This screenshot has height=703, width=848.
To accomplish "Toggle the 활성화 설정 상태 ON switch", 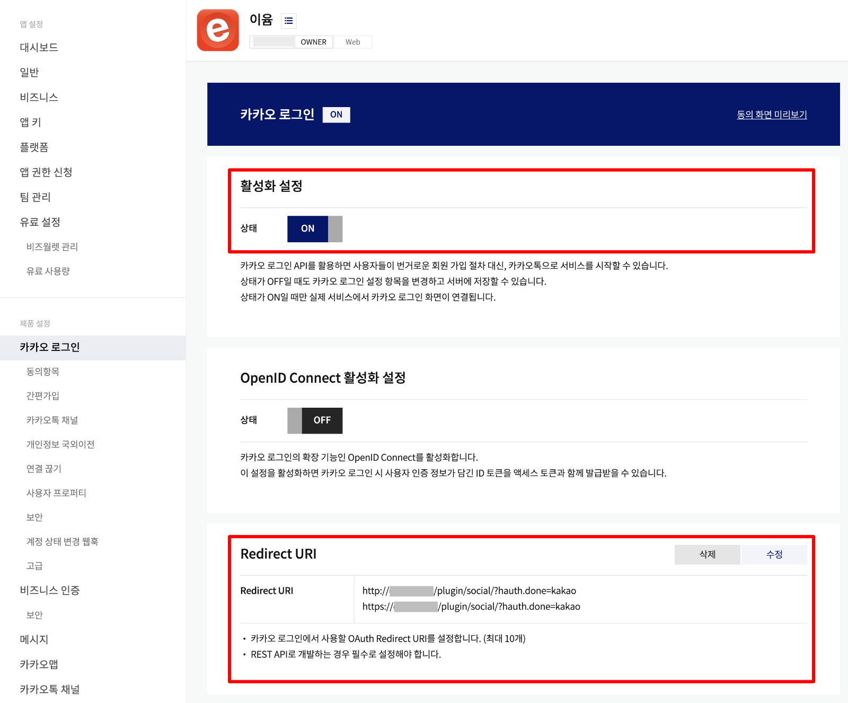I will pos(315,229).
